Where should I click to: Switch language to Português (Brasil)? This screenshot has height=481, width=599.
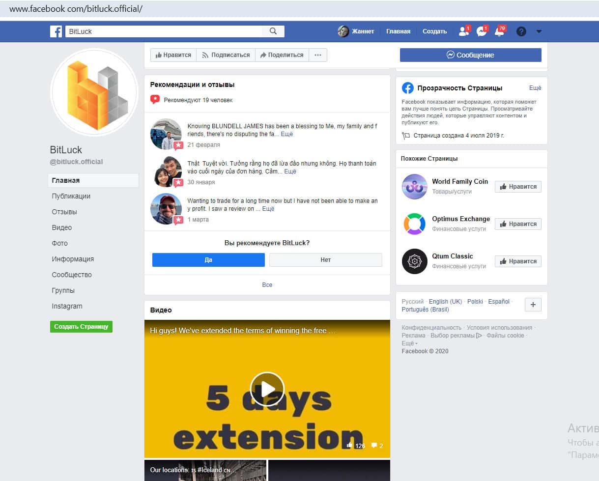(x=425, y=310)
